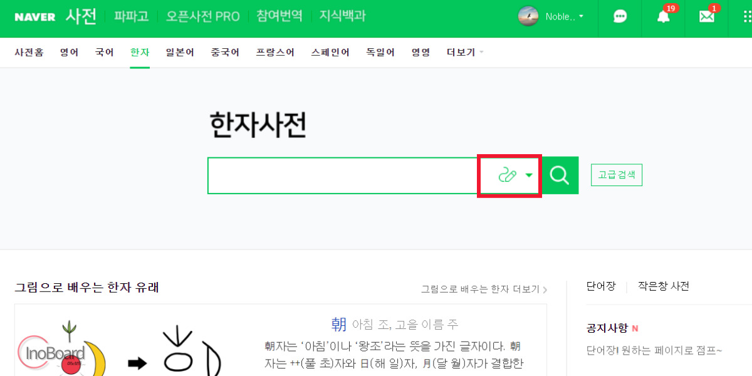Focus the hanja search input field
752x376 pixels.
(x=343, y=175)
